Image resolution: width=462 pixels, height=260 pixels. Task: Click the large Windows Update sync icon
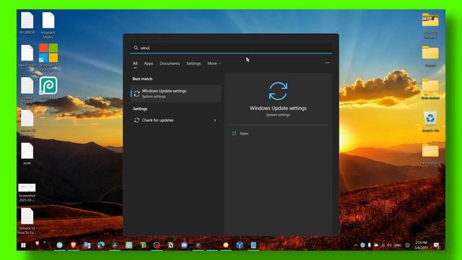coord(278,91)
